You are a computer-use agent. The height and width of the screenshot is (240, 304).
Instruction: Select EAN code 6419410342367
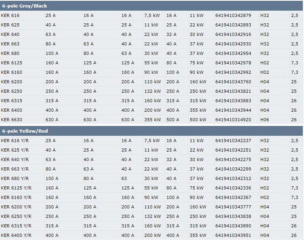pos(233,197)
